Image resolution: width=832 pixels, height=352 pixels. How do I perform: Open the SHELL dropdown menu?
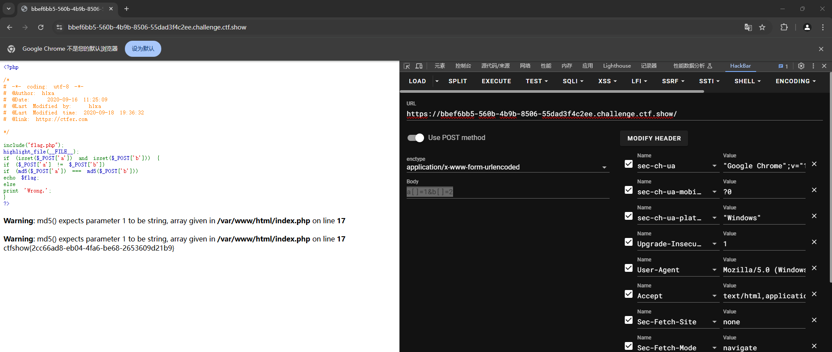point(747,81)
